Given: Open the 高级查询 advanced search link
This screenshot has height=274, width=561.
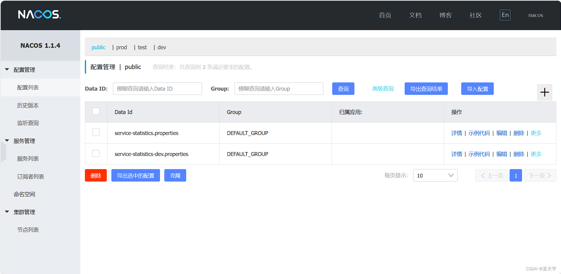Looking at the screenshot, I should [383, 88].
